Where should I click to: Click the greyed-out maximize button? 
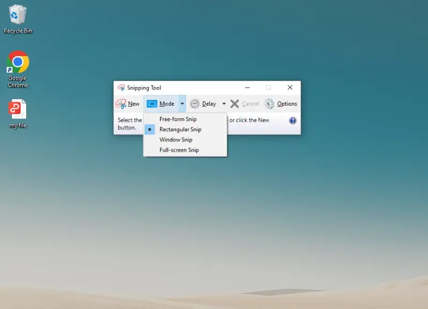point(269,88)
